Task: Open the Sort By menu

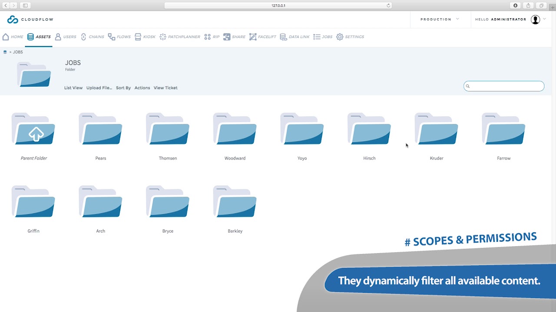Action: point(123,88)
